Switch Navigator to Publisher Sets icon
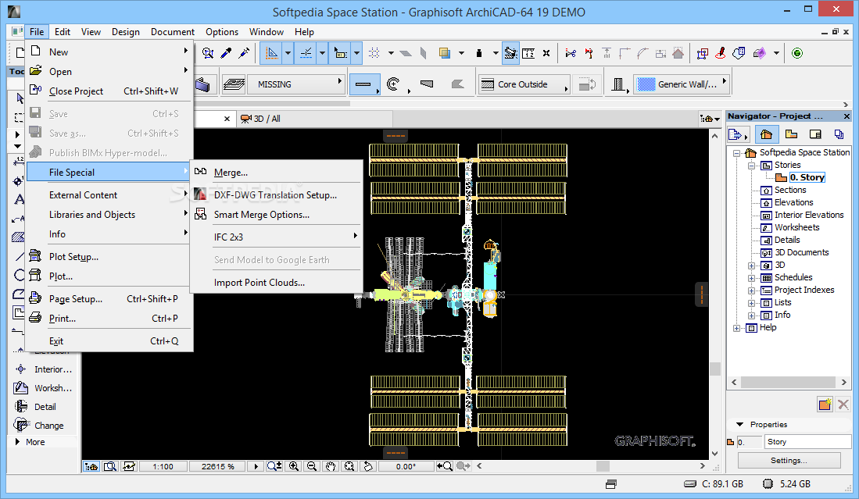Viewport: 859px width, 499px height. pos(839,134)
